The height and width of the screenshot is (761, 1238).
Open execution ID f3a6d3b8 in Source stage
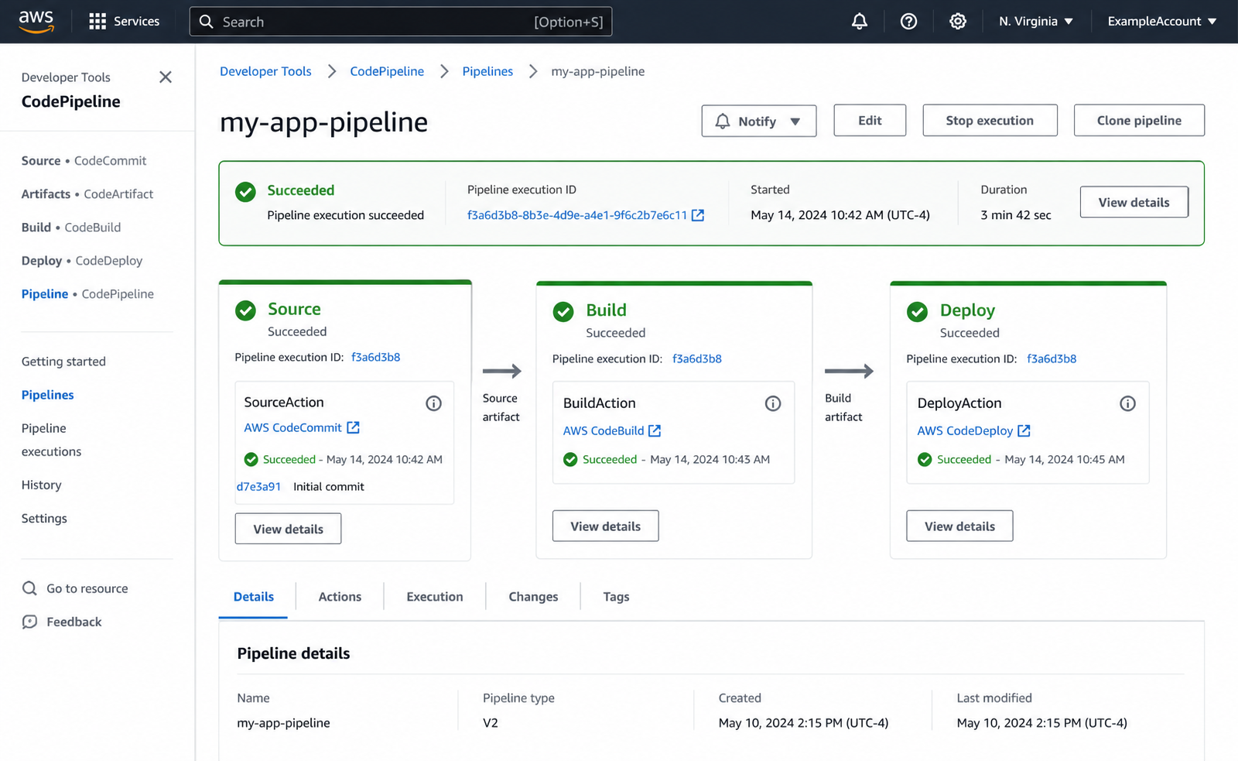click(x=375, y=358)
